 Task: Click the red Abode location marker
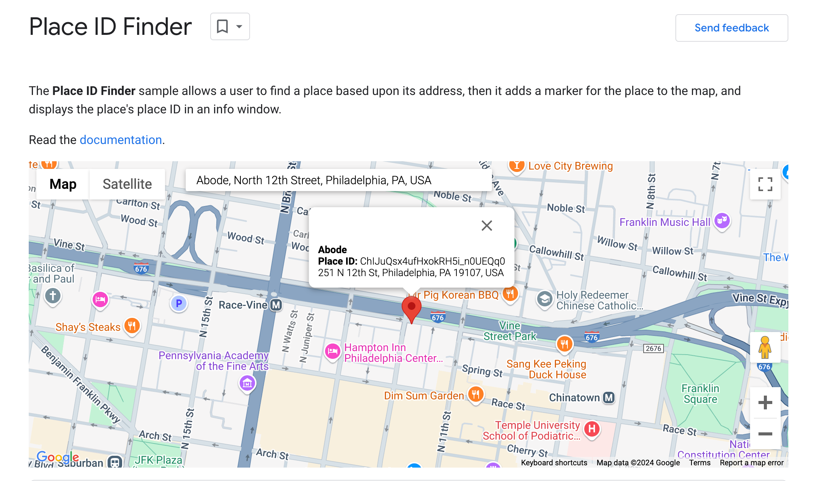(411, 309)
